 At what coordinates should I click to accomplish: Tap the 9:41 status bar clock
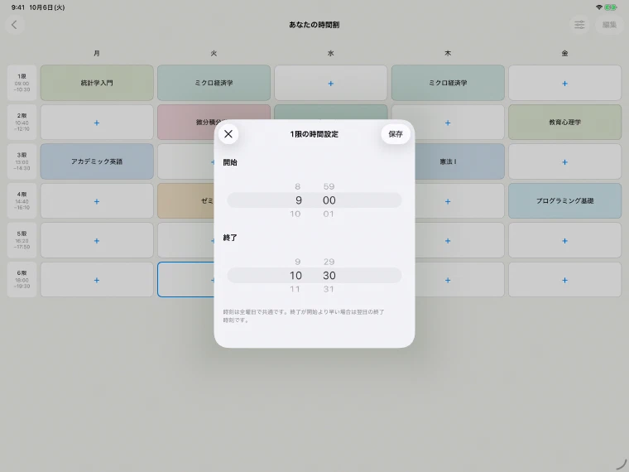[x=18, y=7]
